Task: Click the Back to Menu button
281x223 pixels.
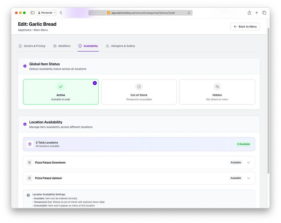Action: (x=245, y=26)
